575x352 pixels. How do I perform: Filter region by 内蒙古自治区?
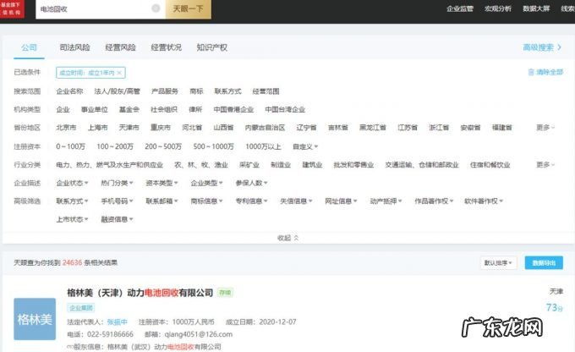tap(265, 128)
